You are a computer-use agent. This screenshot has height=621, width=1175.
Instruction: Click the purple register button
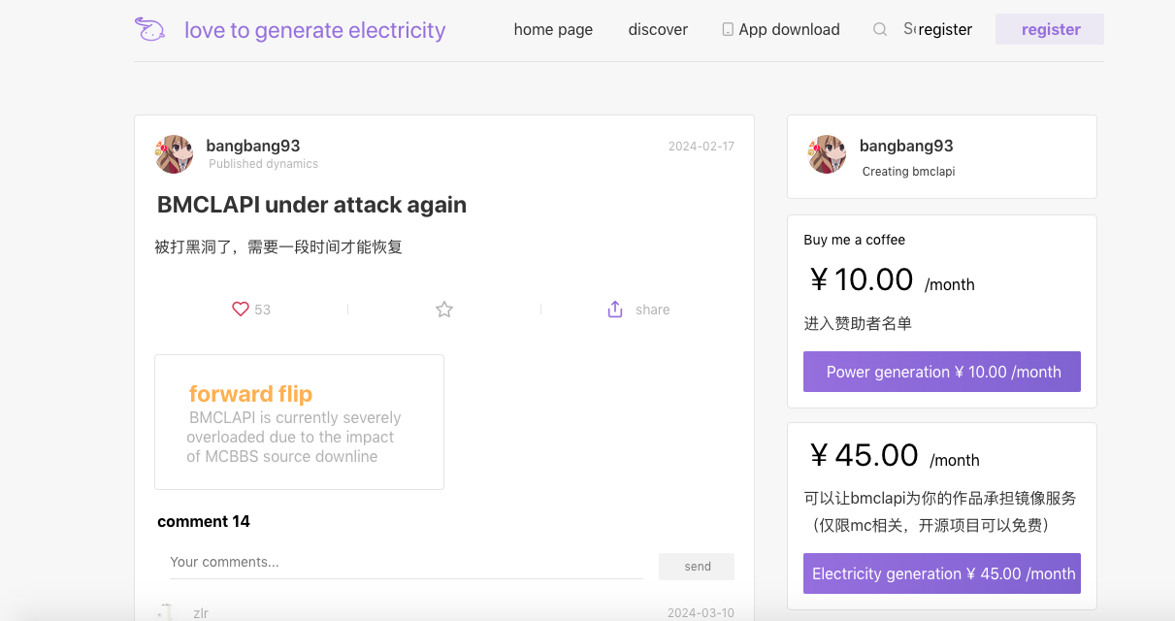(x=1050, y=30)
